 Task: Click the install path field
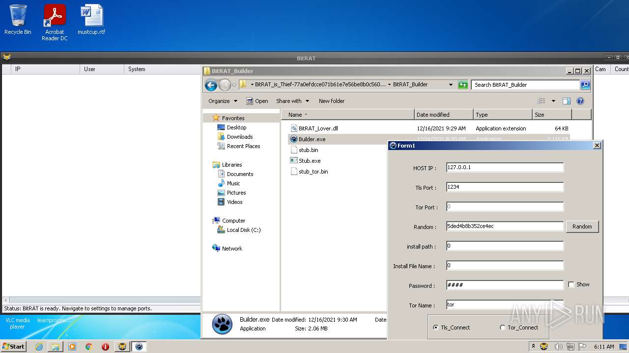(x=505, y=246)
